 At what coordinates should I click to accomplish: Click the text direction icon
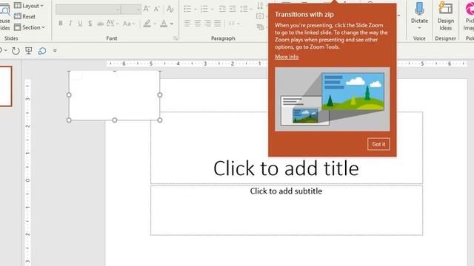[260, 5]
